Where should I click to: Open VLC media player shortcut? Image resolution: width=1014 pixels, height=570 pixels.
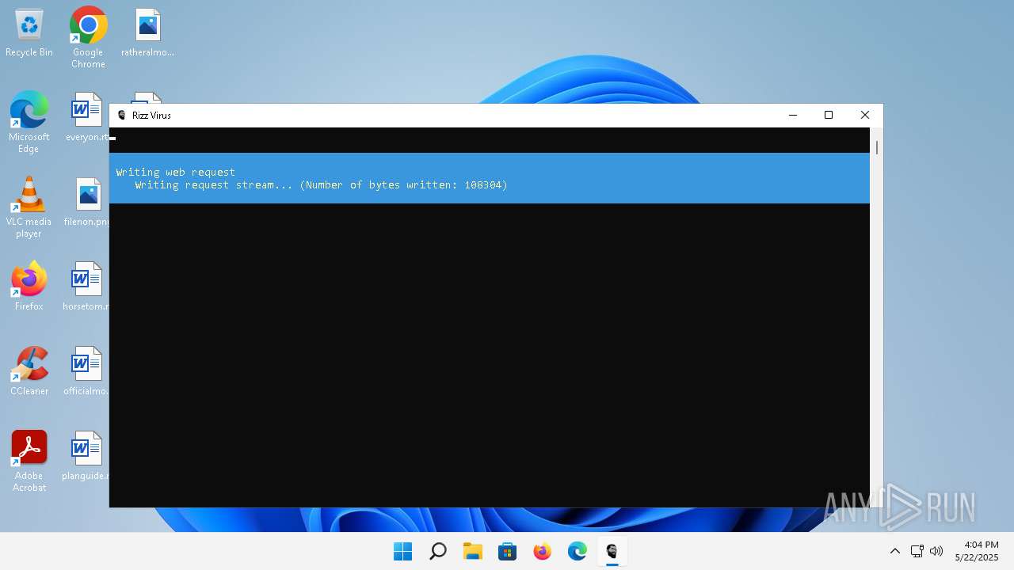[x=29, y=207]
